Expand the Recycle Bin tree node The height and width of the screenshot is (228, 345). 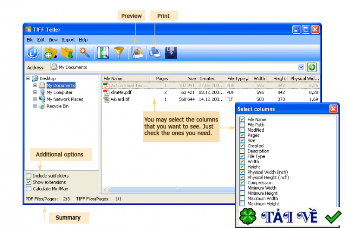[x=35, y=106]
